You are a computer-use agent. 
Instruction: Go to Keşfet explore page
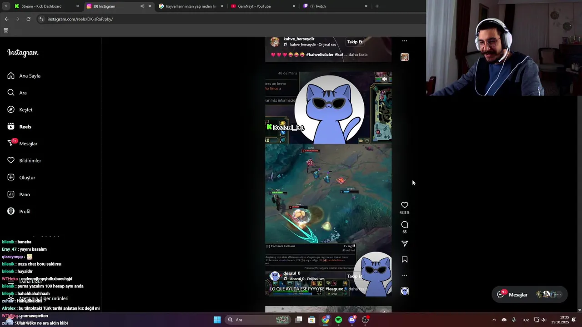coord(20,109)
